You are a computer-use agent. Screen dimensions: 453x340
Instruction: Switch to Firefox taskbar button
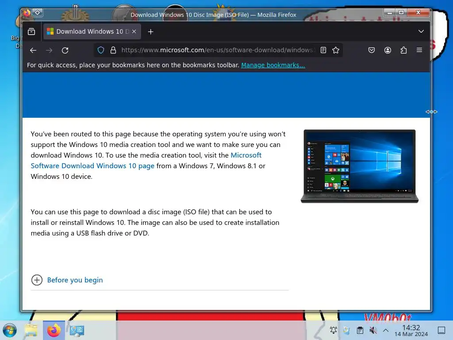54,330
